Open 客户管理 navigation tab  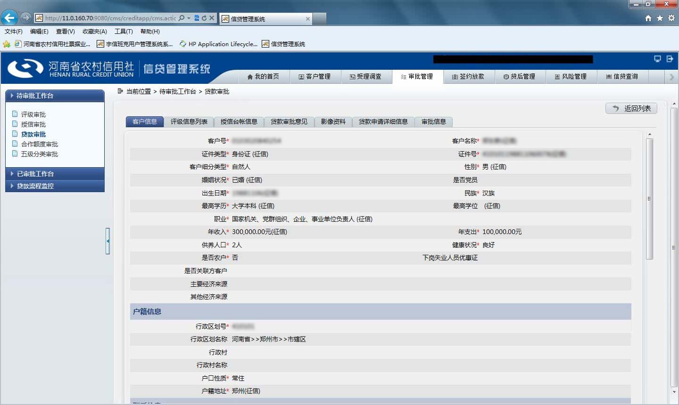pyautogui.click(x=315, y=76)
